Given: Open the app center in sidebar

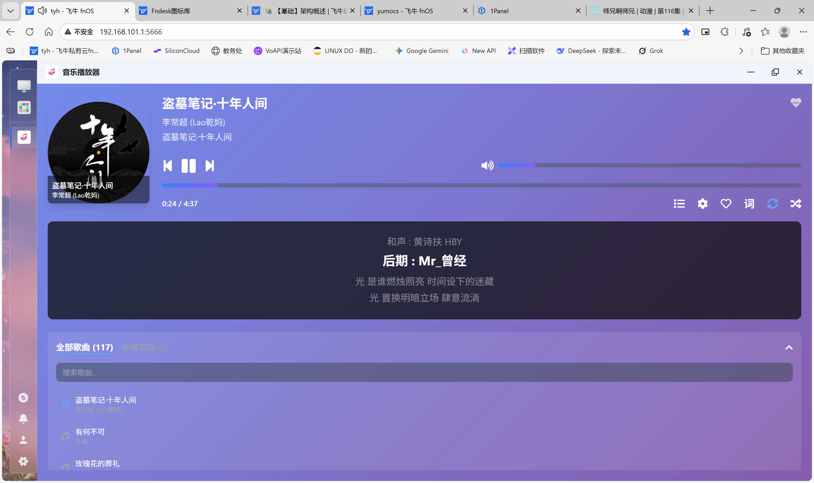Looking at the screenshot, I should click(x=24, y=108).
